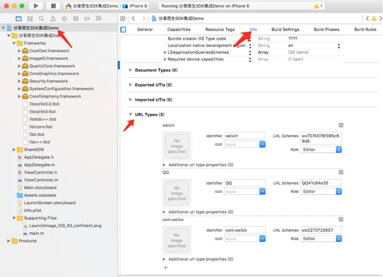Open the Test navigator
This screenshot has width=383, height=277.
click(x=64, y=19)
